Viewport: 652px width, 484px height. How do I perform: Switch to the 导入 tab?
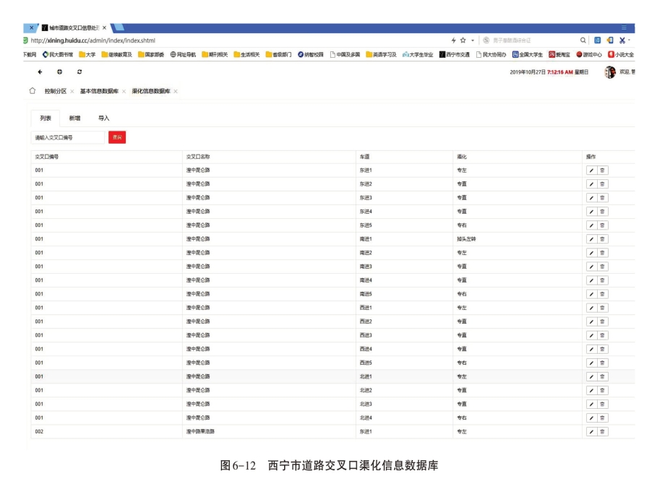[104, 117]
